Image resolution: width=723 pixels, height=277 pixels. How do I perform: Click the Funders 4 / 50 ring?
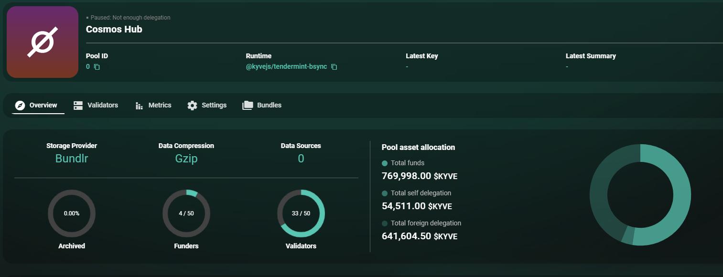tap(186, 213)
